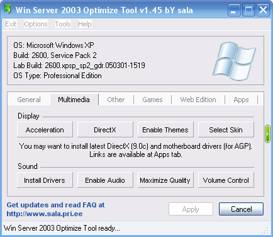Click the 'Sound' group label
273x237 pixels.
pyautogui.click(x=28, y=166)
